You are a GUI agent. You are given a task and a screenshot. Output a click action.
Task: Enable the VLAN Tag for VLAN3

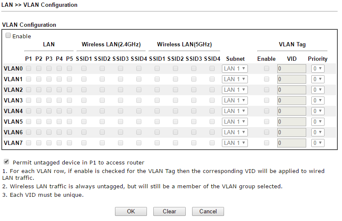266,100
